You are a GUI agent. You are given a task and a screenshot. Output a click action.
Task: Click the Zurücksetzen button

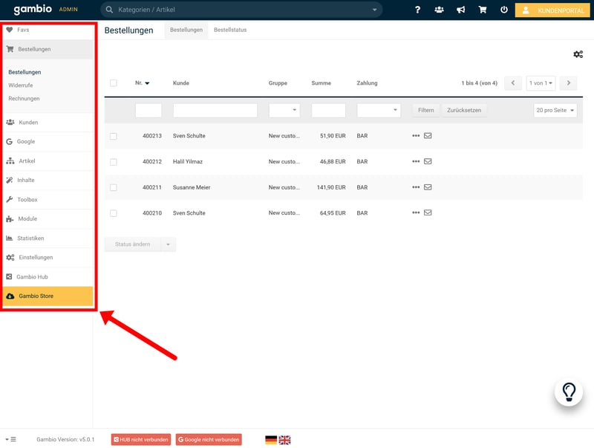(464, 110)
